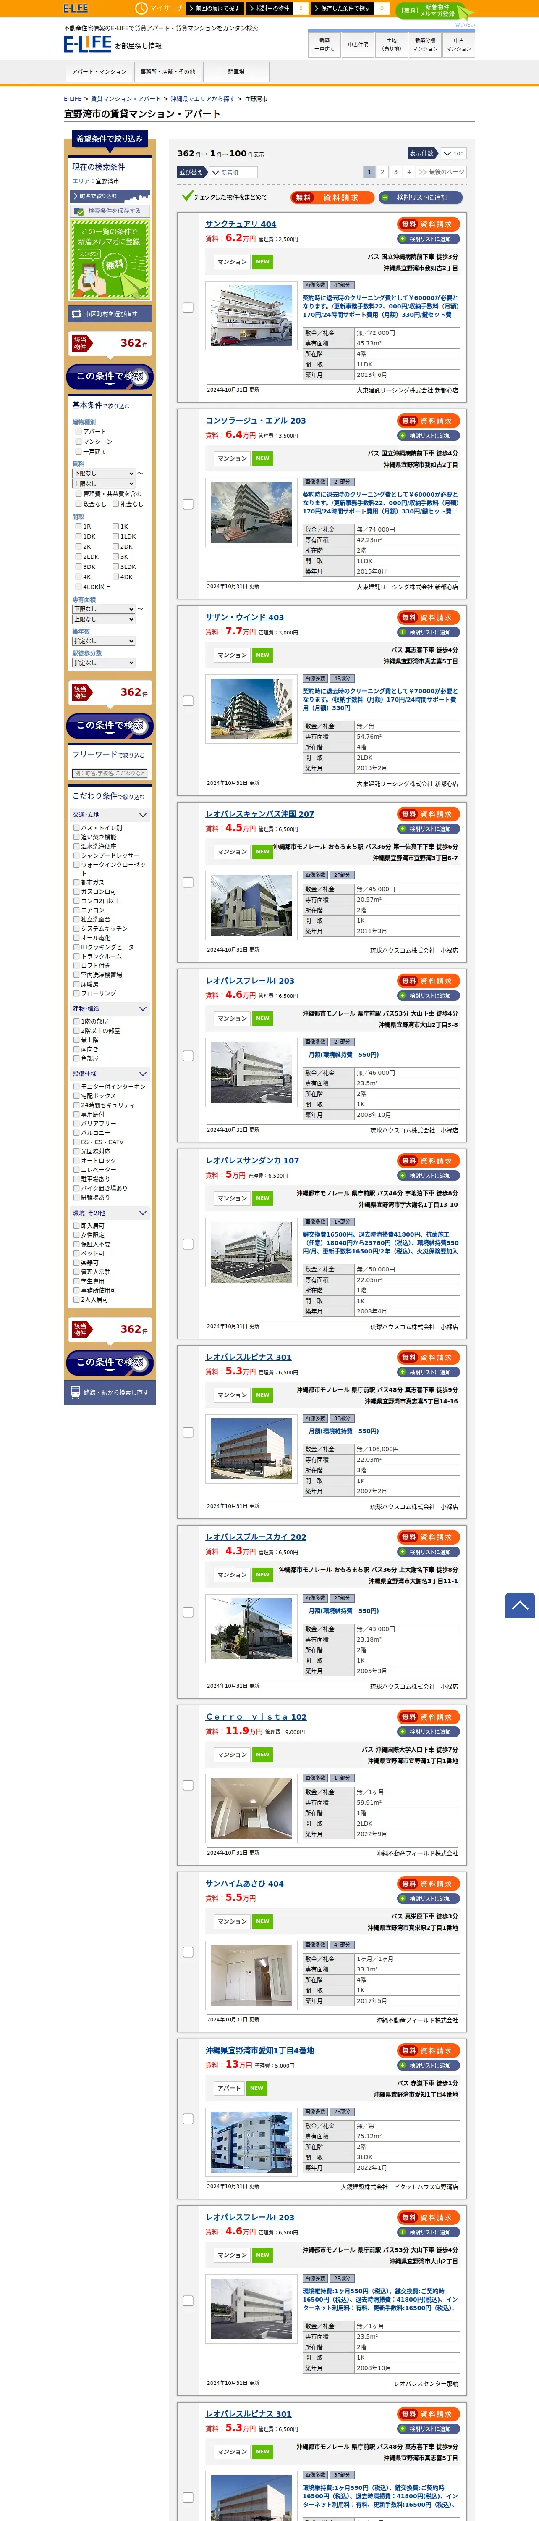Collapse the 交通・立地 section
Viewport: 539px width, 2521px height.
[x=110, y=815]
